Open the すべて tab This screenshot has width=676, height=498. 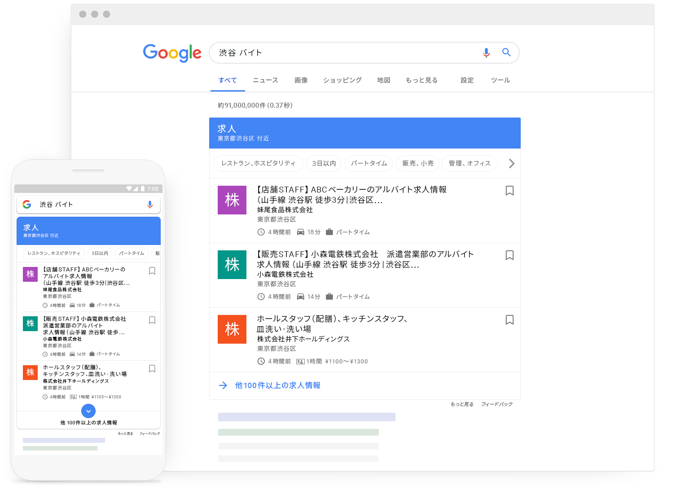pos(228,80)
